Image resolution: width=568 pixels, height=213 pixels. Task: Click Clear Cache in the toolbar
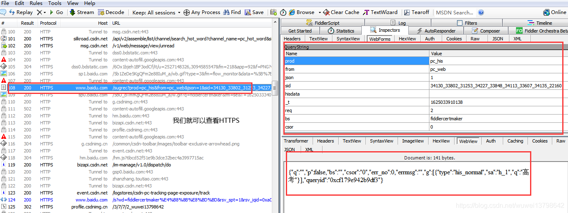pos(341,12)
